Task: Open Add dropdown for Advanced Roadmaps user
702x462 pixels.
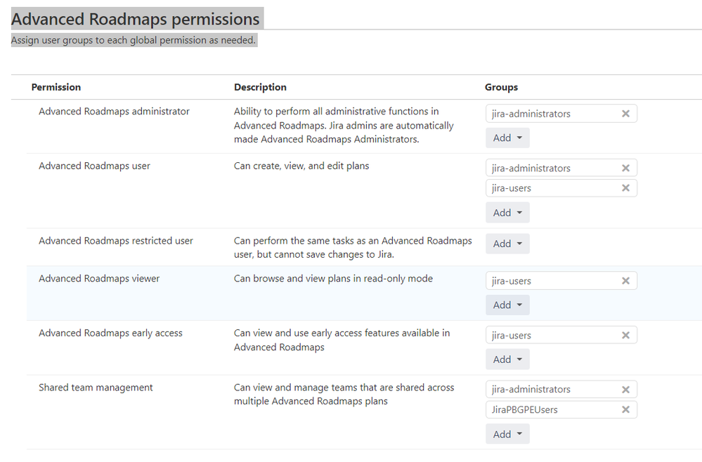Action: tap(507, 213)
